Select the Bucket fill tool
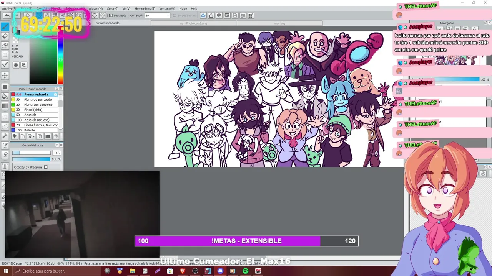 pos(5,96)
